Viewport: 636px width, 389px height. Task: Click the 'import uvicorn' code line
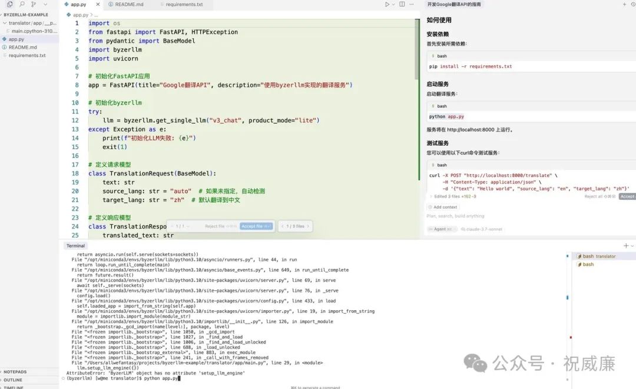(113, 59)
